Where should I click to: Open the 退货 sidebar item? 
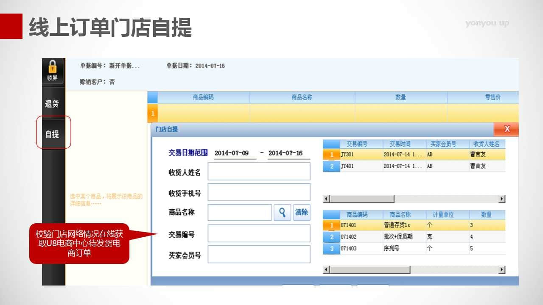tap(53, 104)
